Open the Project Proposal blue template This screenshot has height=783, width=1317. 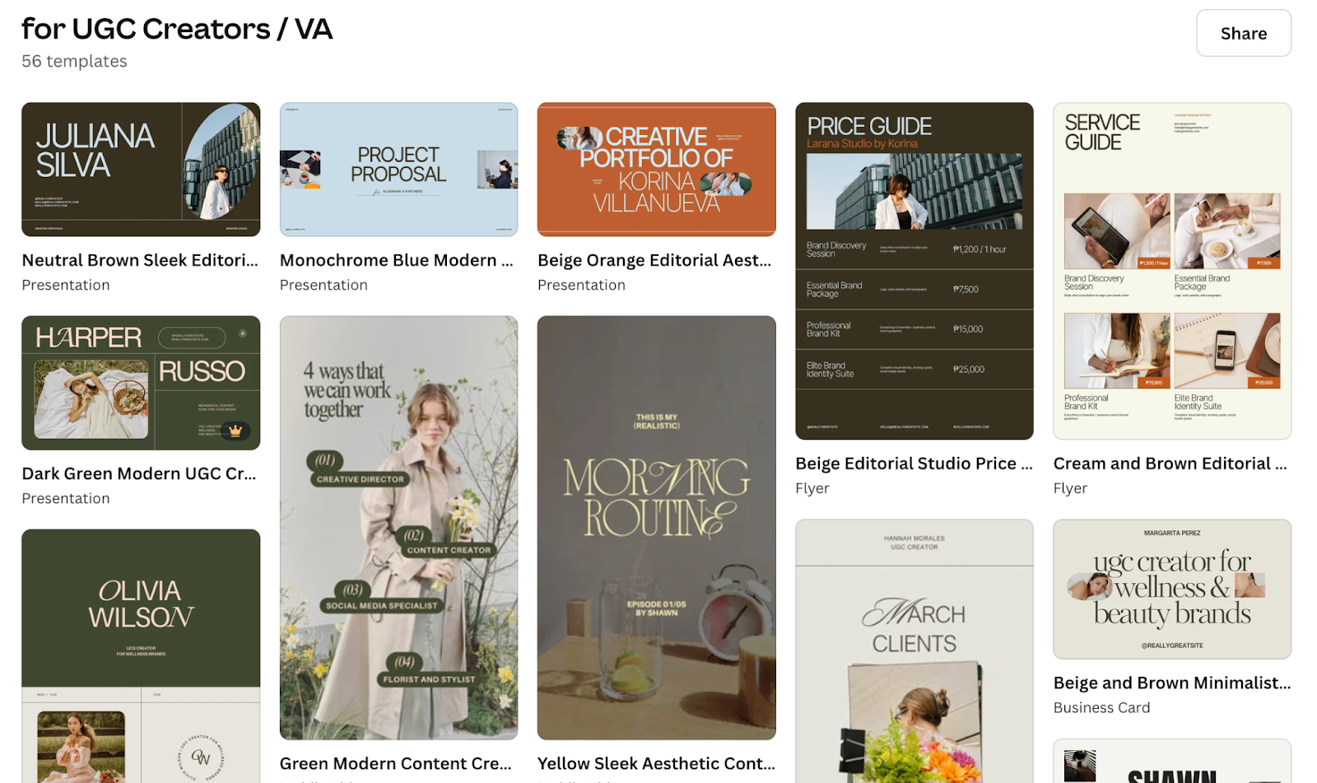[x=398, y=170]
